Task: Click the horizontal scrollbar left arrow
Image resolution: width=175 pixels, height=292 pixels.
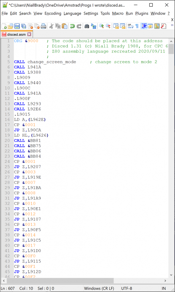Action: [x=3, y=281]
